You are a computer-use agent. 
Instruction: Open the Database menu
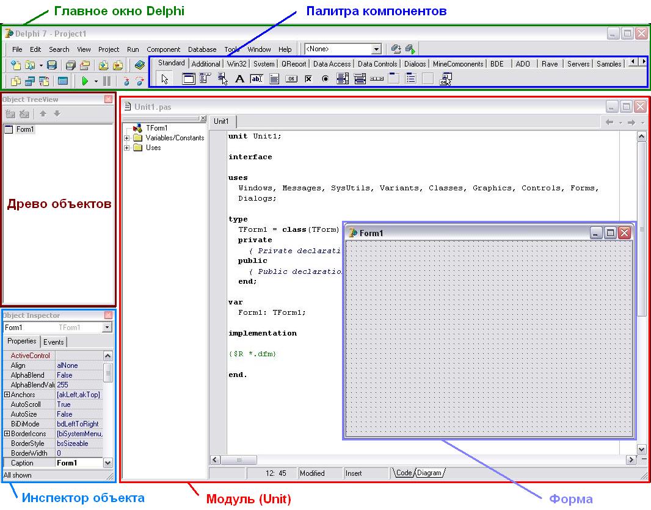coord(202,49)
